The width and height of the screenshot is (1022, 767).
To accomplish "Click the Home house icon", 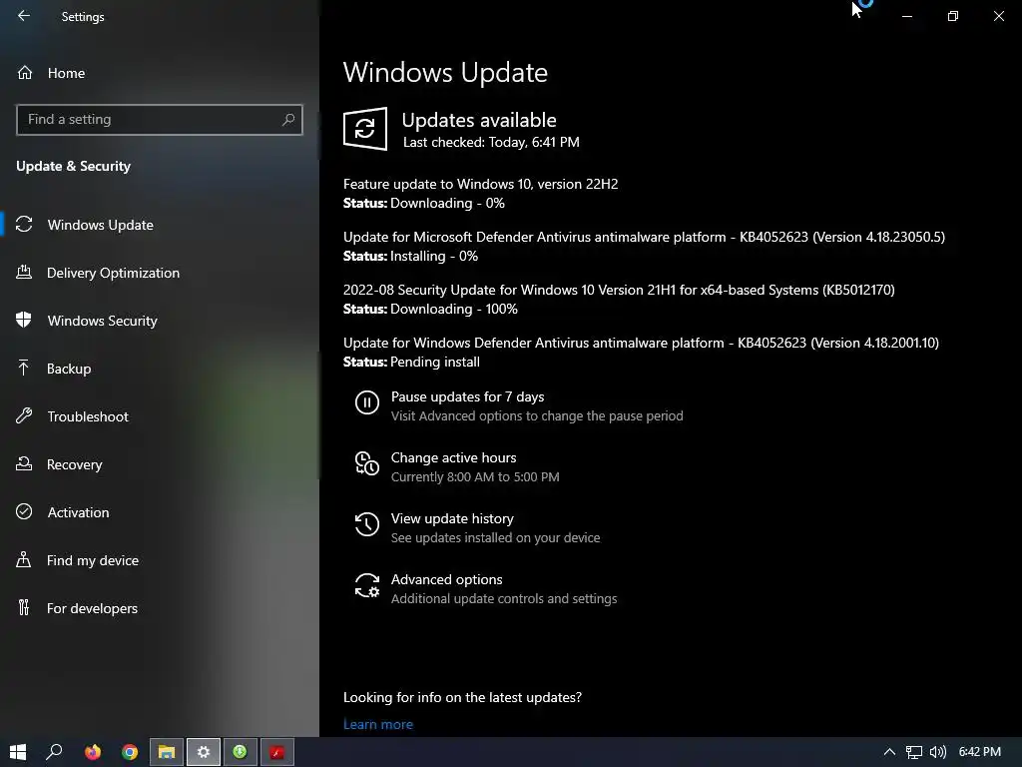I will [25, 73].
